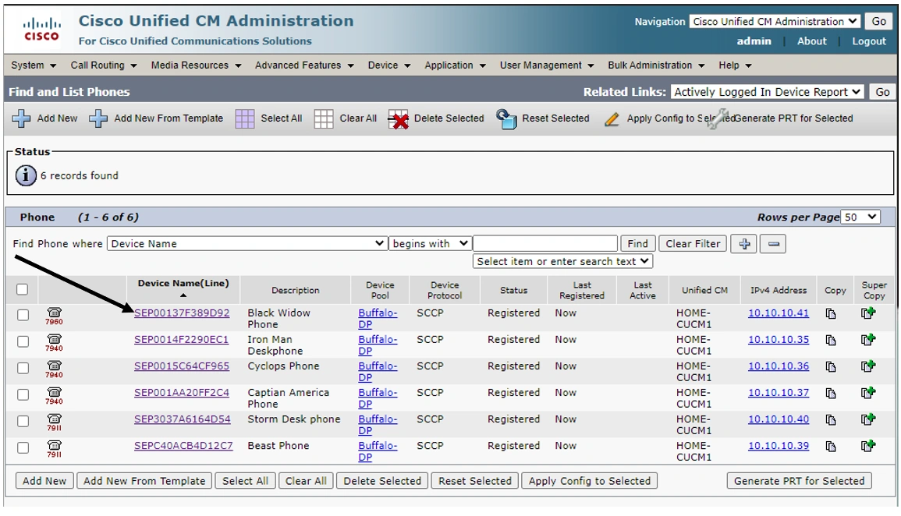901x516 pixels.
Task: Click the Apply Config pencil icon
Action: point(612,118)
